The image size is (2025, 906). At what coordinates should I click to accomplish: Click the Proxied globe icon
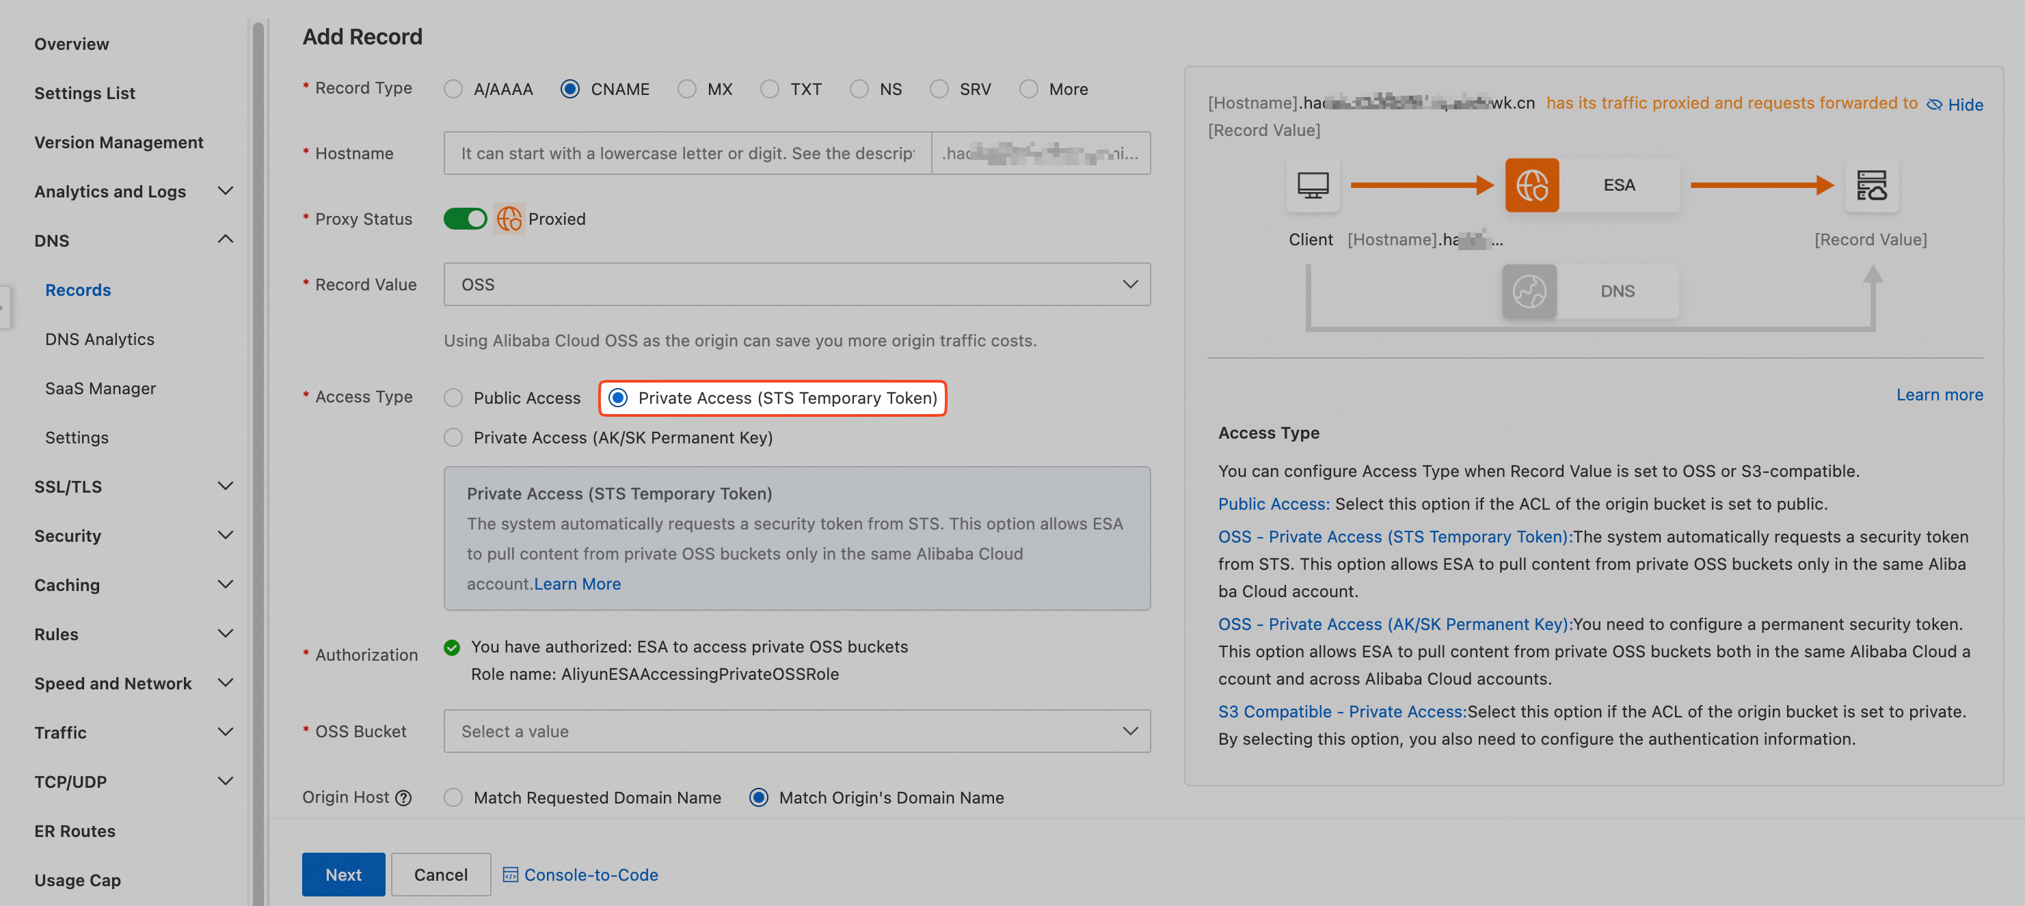(x=509, y=219)
